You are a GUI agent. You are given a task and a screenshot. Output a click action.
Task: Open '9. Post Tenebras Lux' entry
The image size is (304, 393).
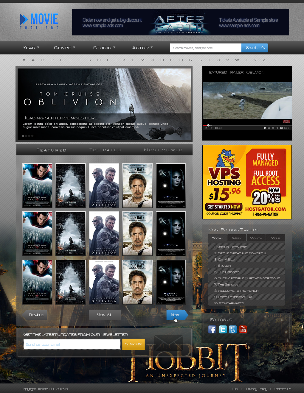tap(246, 297)
